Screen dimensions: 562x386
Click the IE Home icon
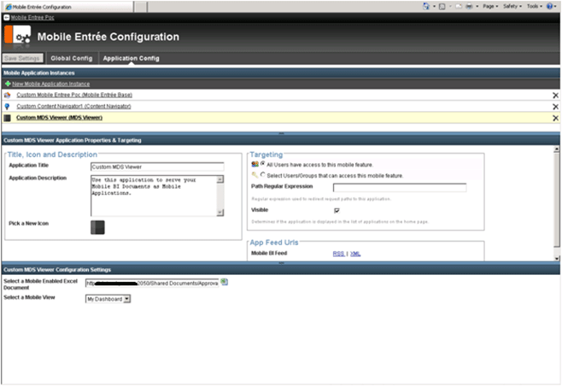pyautogui.click(x=426, y=6)
